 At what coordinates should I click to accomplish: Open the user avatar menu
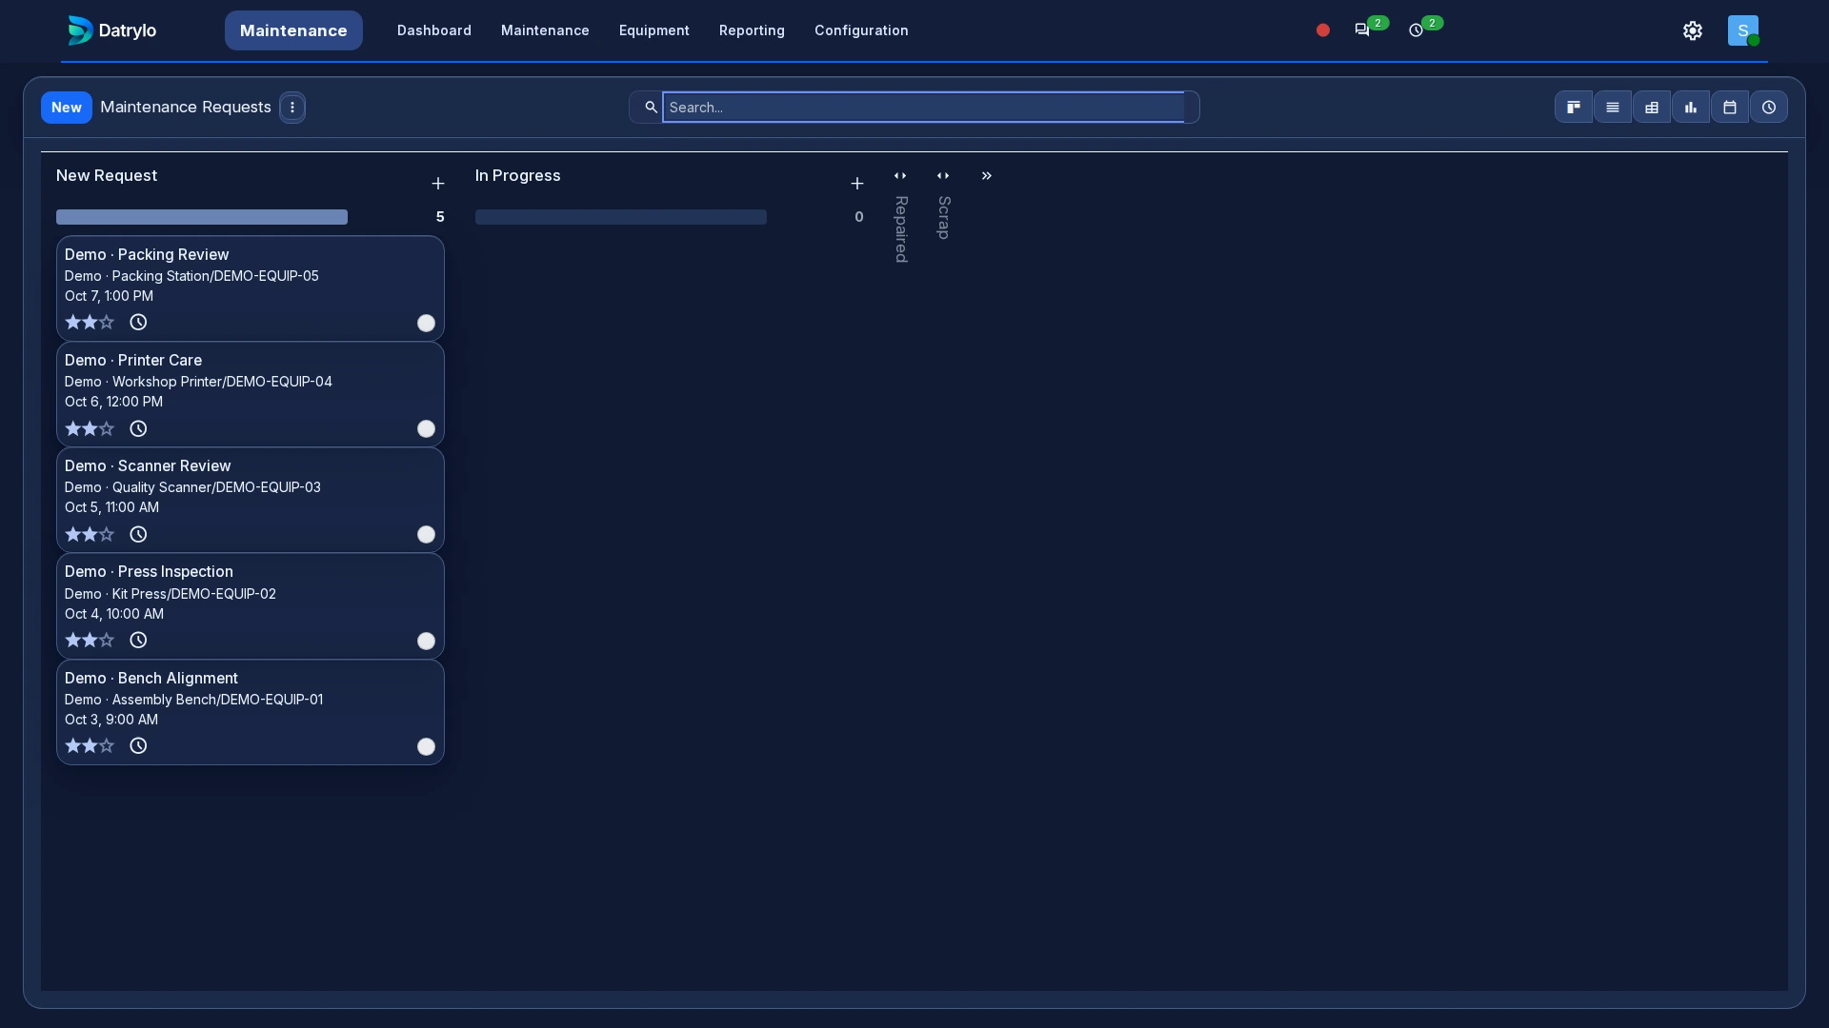(1743, 30)
